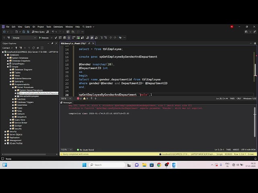Screen dimensions: 258x193
Task: Collapse the Programmability folder
Action: coord(10,84)
